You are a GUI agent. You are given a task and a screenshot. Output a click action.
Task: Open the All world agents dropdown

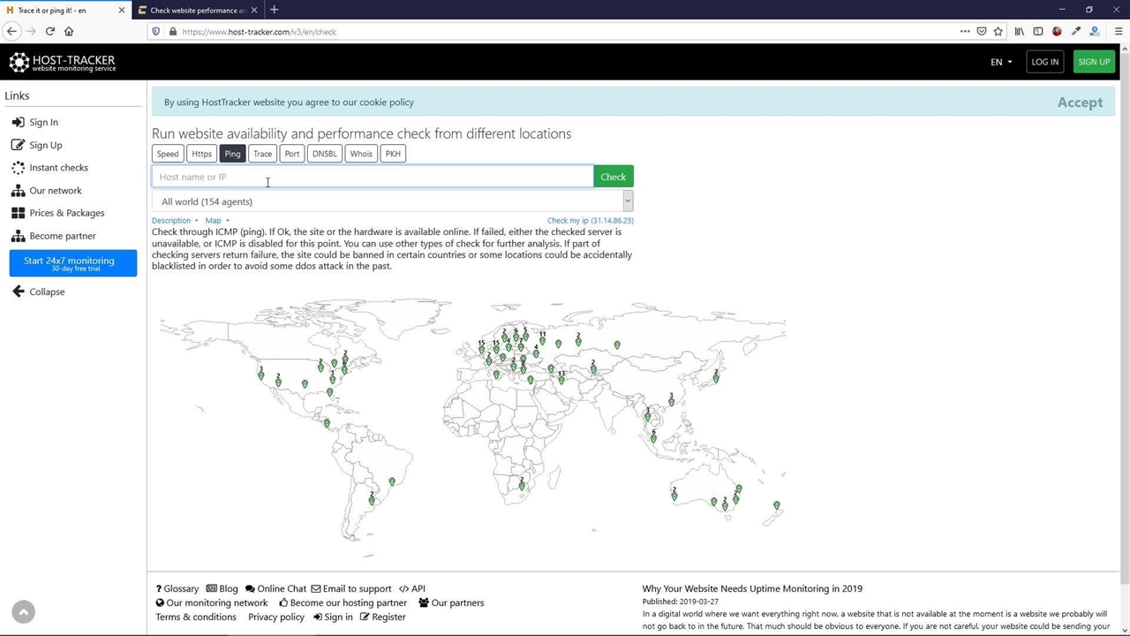pyautogui.click(x=392, y=201)
